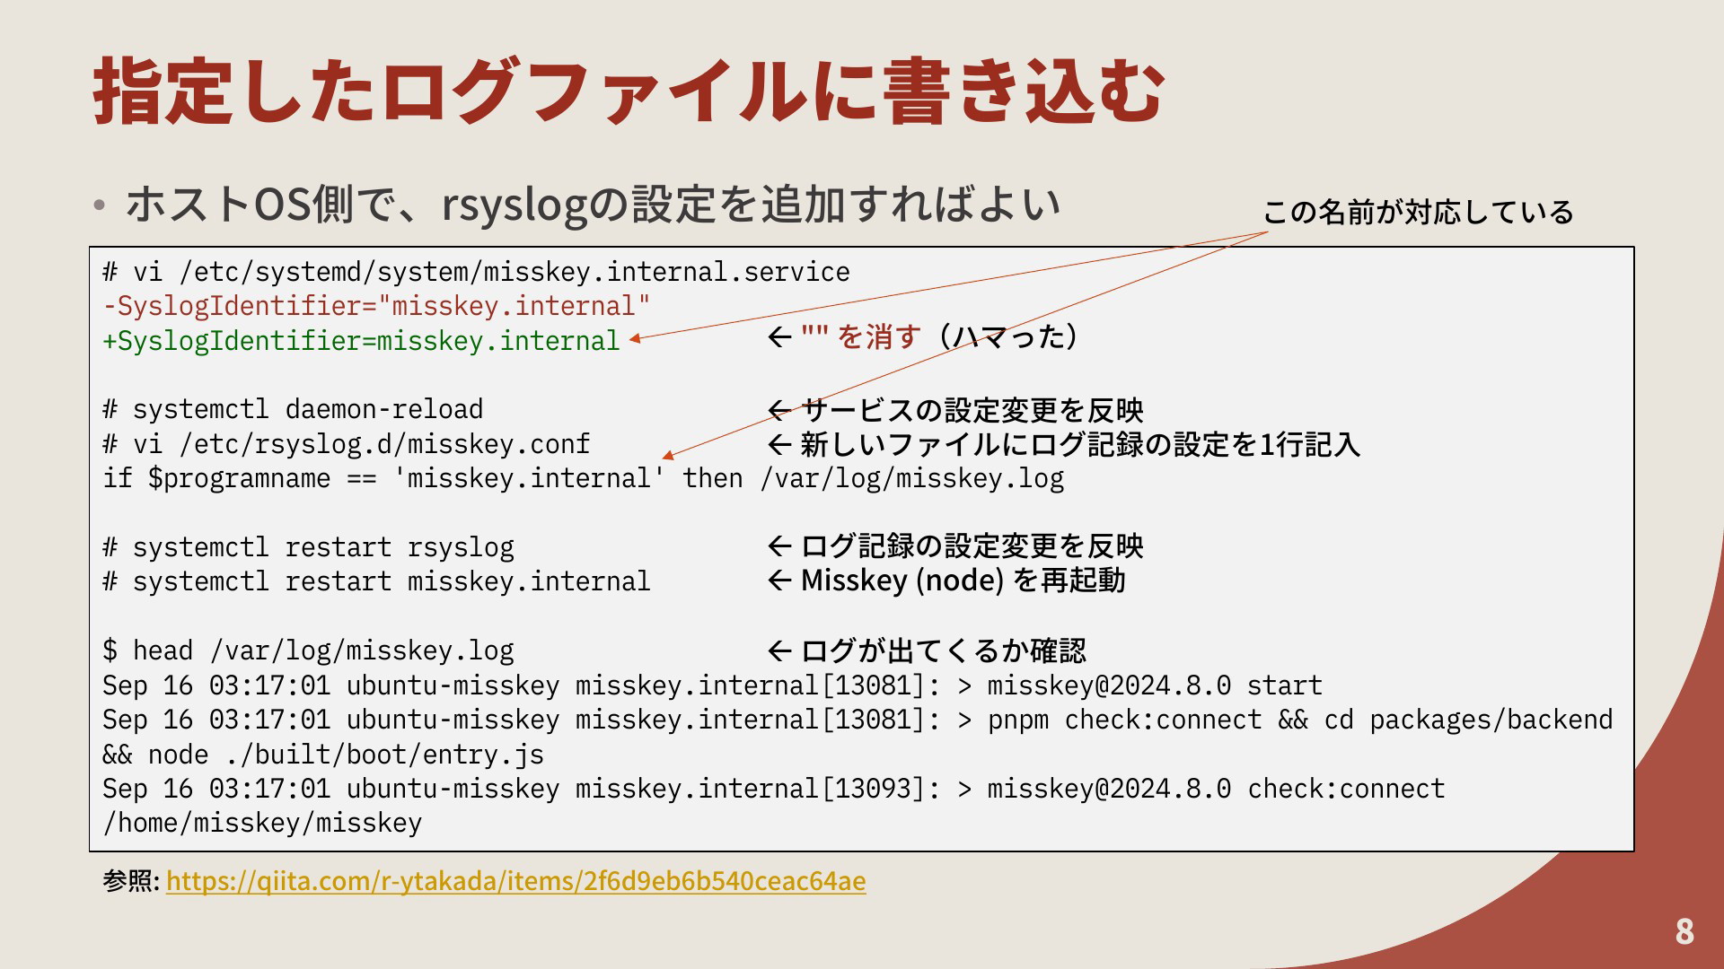Click the line 'if $programname == 'misskey.internal' then /var/log/misskey.log'

[584, 478]
